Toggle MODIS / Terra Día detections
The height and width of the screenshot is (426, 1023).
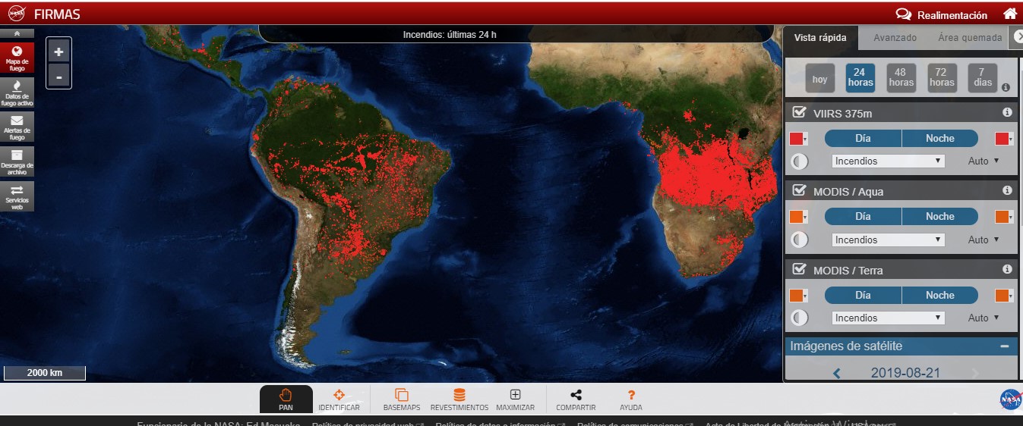click(863, 295)
